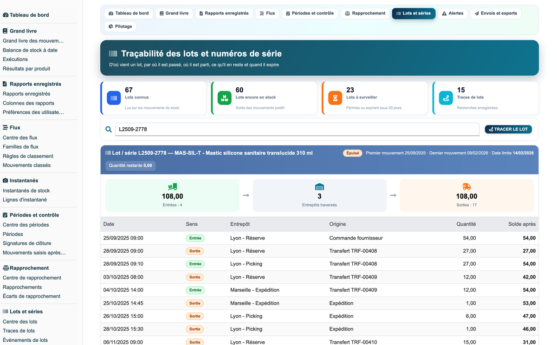Switch to the Grand livre tab
557x345 pixels.
[174, 13]
